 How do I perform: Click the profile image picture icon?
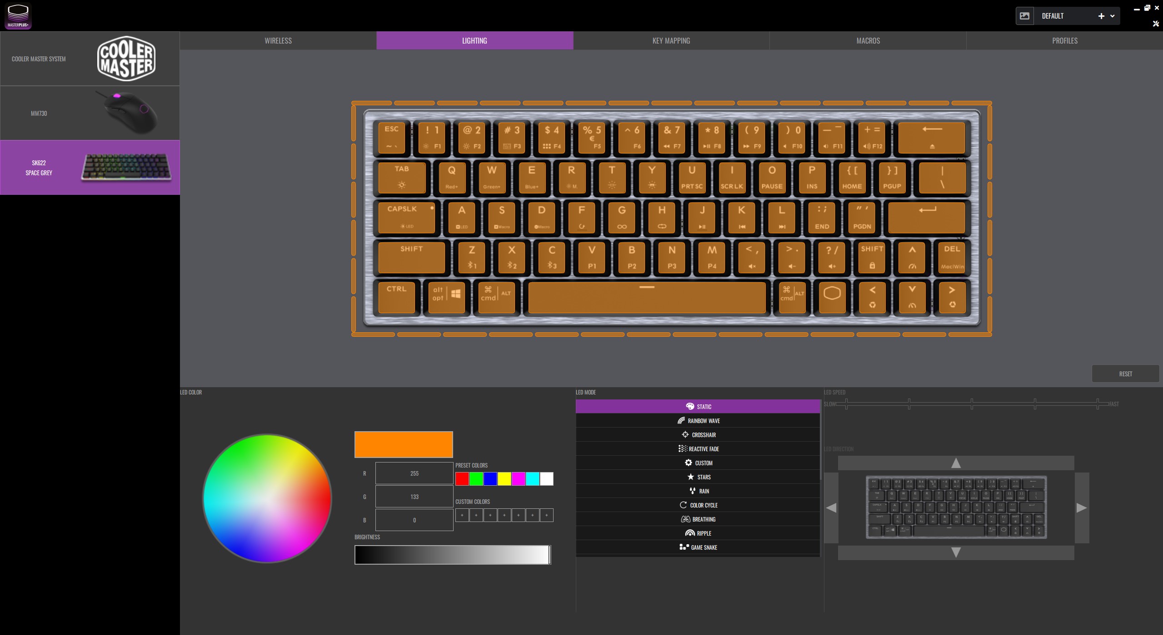pyautogui.click(x=1024, y=16)
